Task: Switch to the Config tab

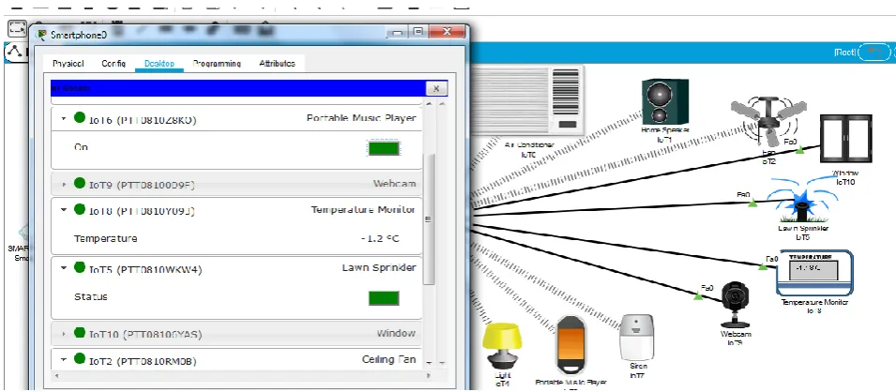Action: 114,64
